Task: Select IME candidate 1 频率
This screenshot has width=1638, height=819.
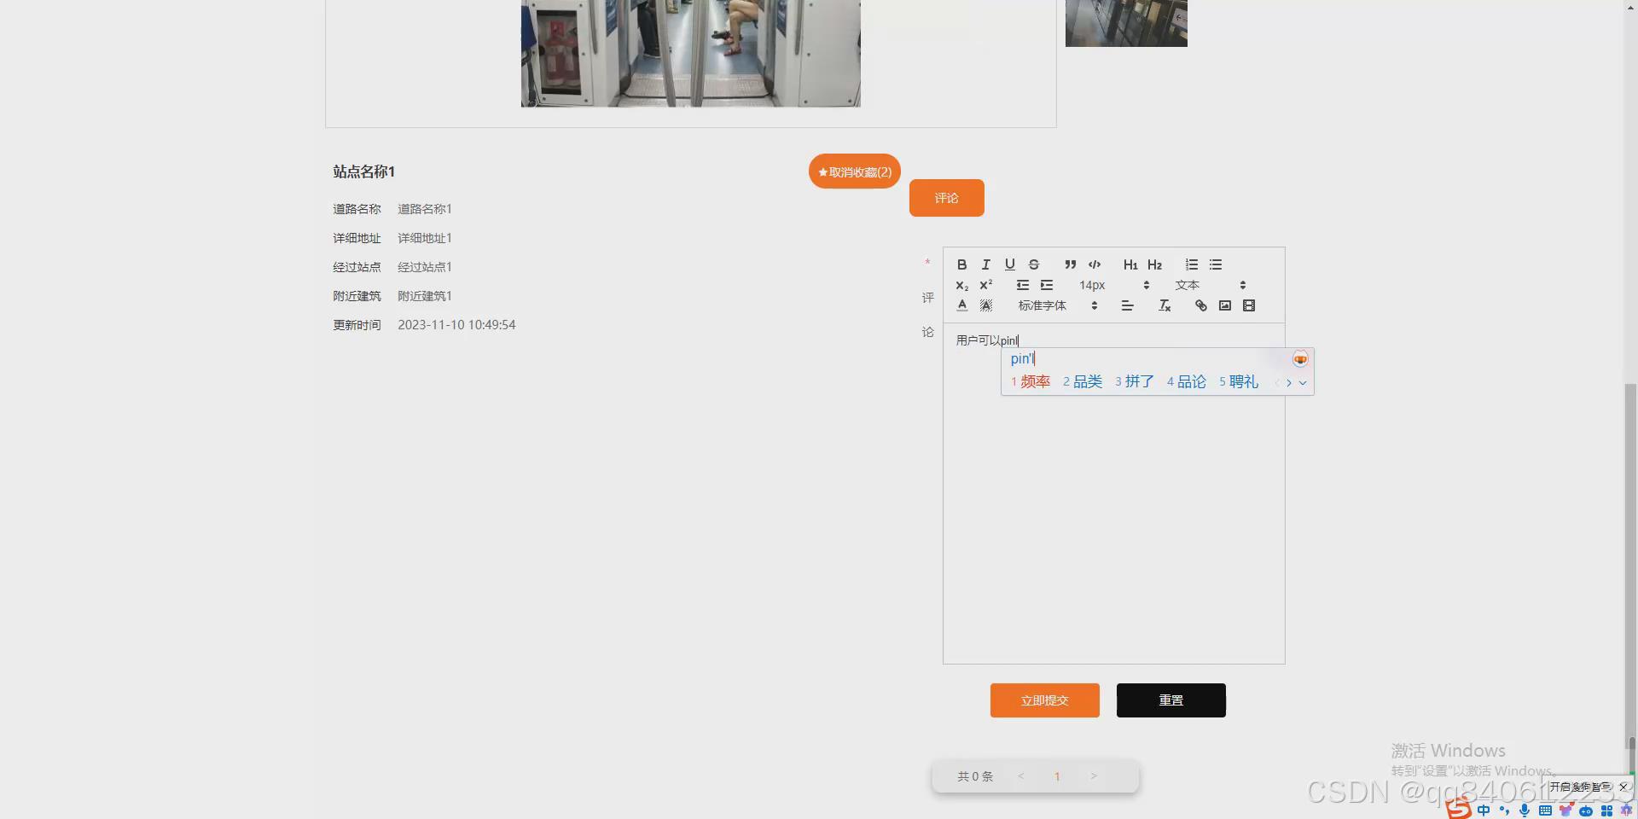Action: point(1031,382)
